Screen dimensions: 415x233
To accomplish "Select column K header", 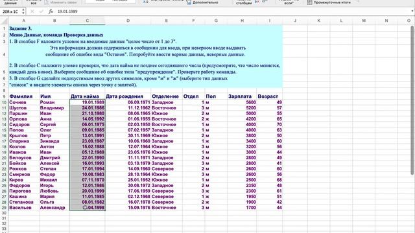I will click(318, 21).
